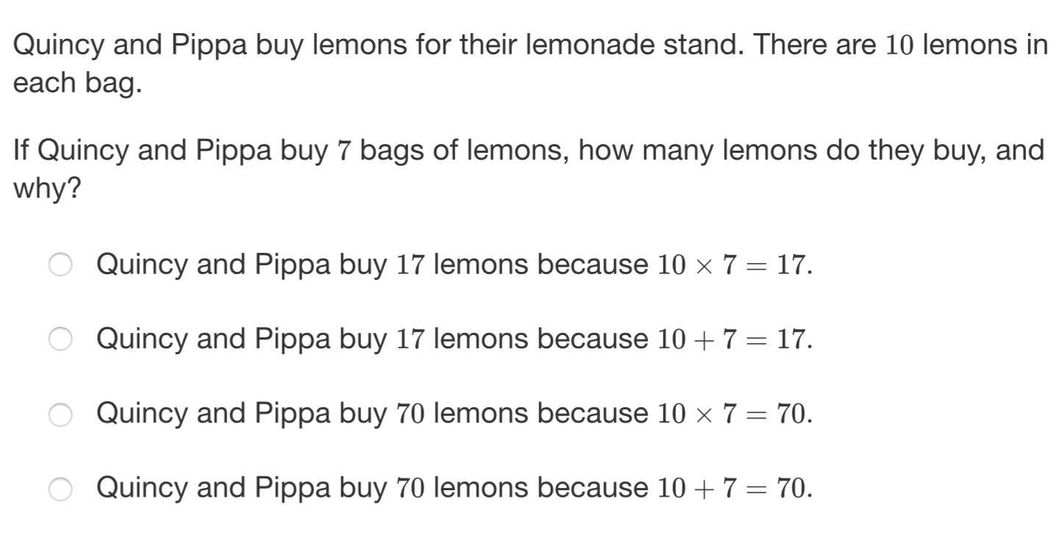Click the equation 10 + 7 = 17
1062x557 pixels.
click(735, 339)
